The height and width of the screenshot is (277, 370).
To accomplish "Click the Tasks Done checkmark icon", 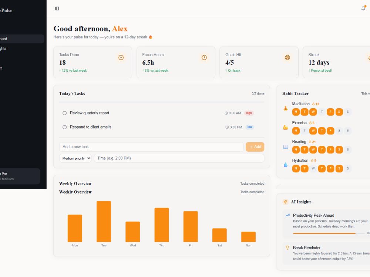I will pyautogui.click(x=121, y=58).
